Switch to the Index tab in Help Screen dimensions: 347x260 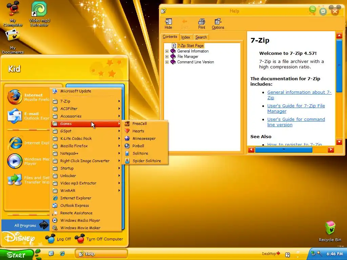click(186, 37)
